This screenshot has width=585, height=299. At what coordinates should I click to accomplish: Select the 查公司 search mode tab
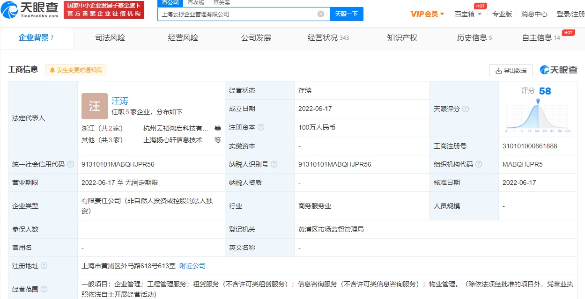[x=170, y=3]
